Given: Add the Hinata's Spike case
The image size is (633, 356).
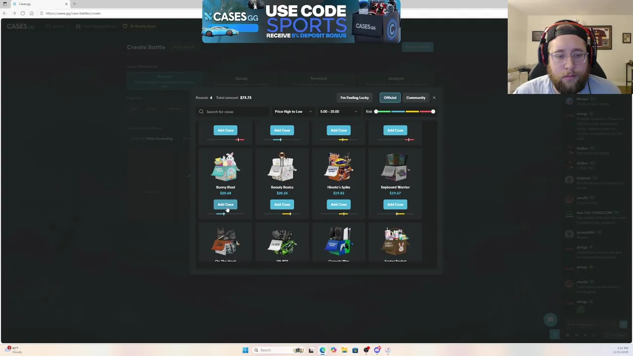Looking at the screenshot, I should tap(339, 204).
